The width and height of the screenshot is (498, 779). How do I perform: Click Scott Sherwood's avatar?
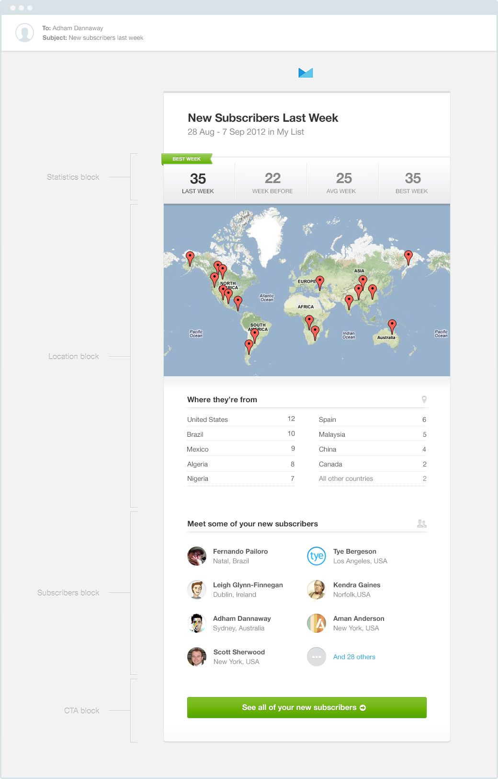tap(197, 657)
